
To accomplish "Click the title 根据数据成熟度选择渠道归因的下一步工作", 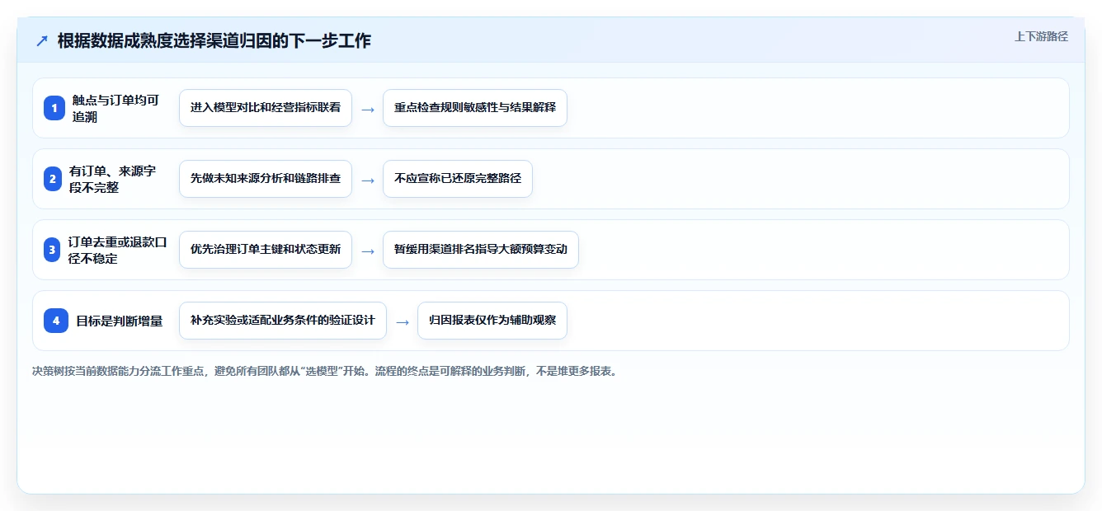I will tap(214, 40).
